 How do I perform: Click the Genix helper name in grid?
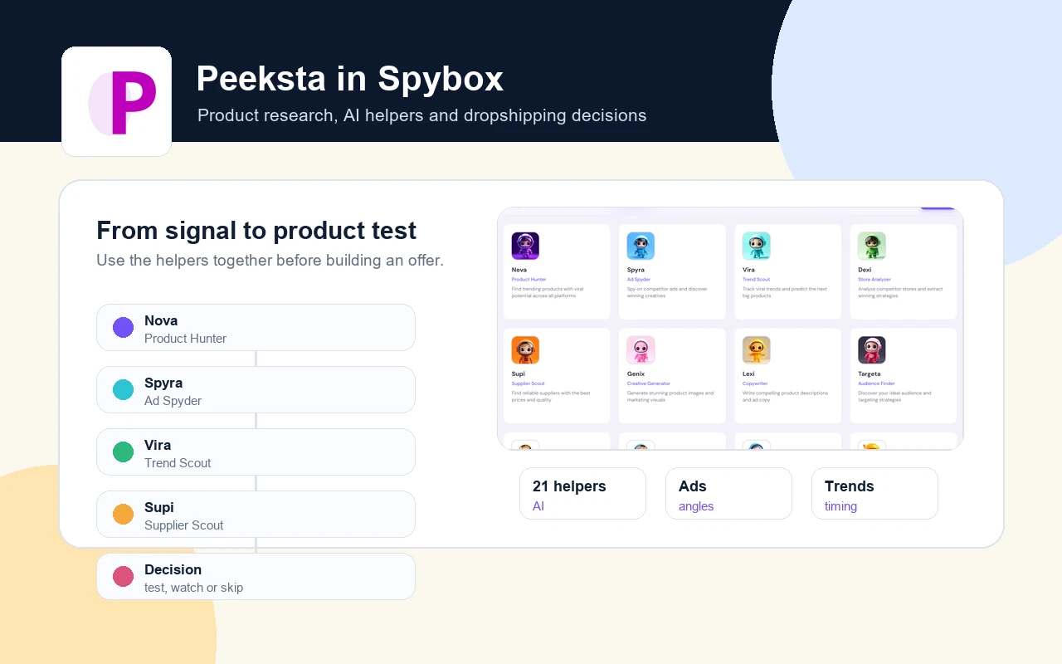pos(636,373)
